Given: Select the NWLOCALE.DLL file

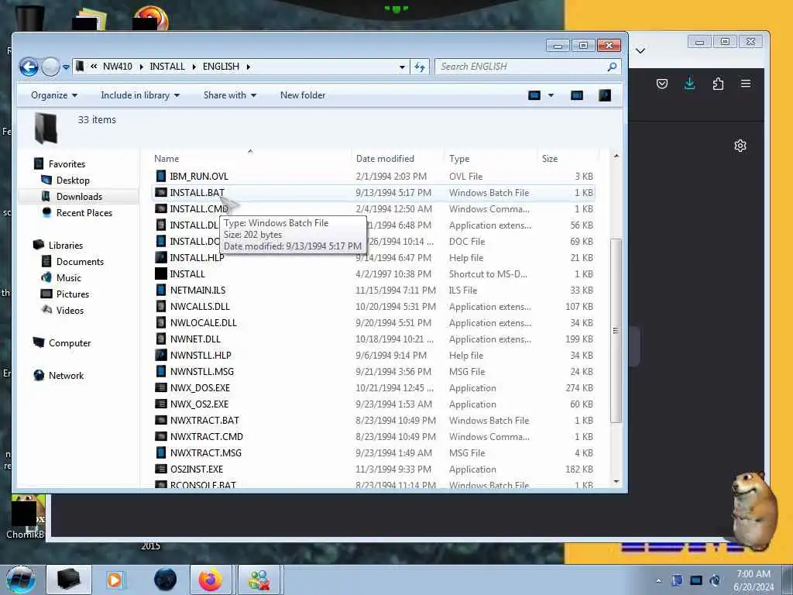Looking at the screenshot, I should click(x=374, y=323).
